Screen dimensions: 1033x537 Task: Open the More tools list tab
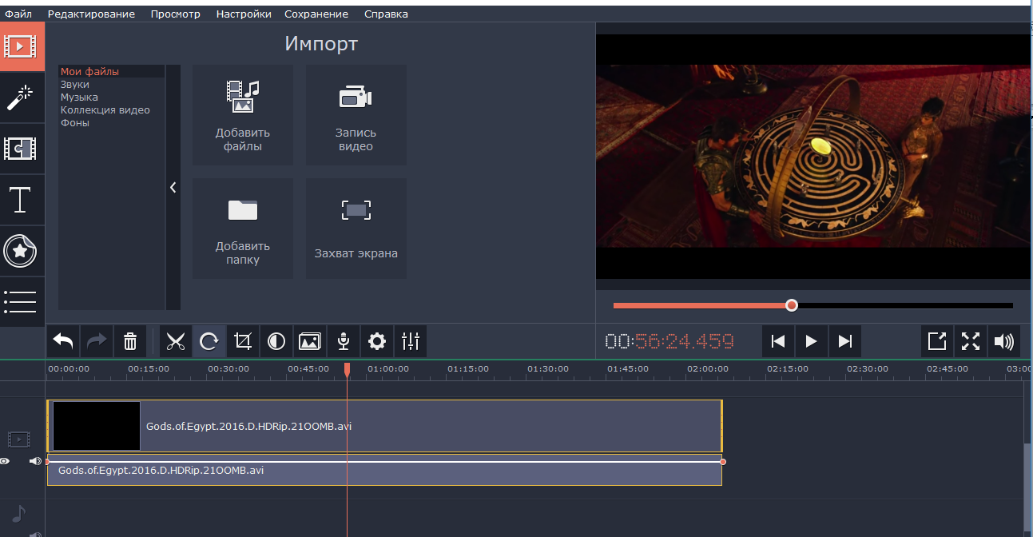pos(22,302)
